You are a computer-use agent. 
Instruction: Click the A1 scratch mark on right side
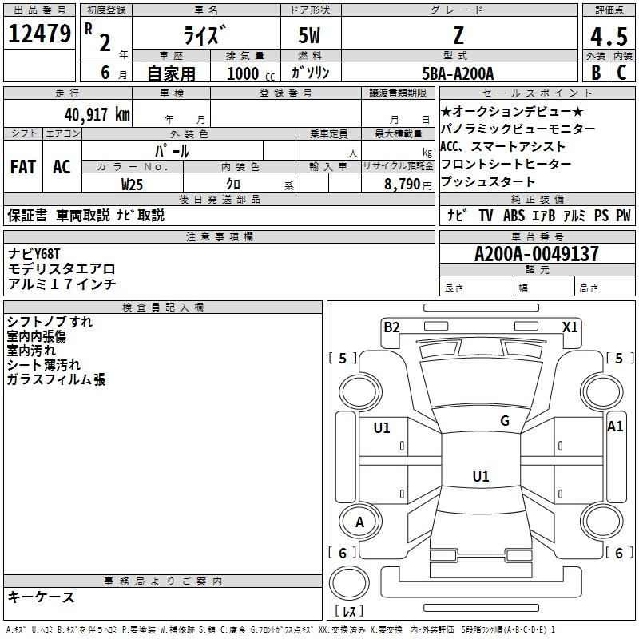tap(615, 427)
